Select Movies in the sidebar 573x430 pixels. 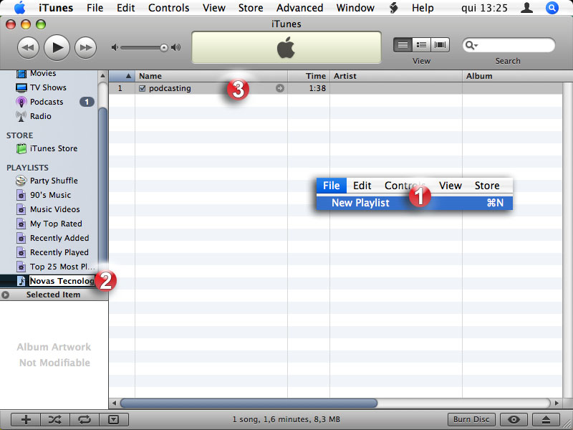[x=43, y=73]
